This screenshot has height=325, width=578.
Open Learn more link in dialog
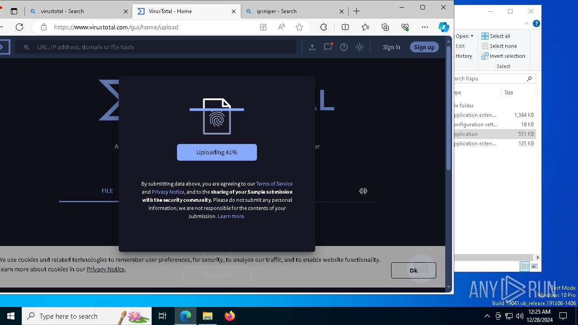[x=231, y=216]
